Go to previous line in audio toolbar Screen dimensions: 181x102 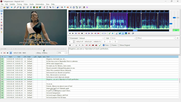[70, 33]
